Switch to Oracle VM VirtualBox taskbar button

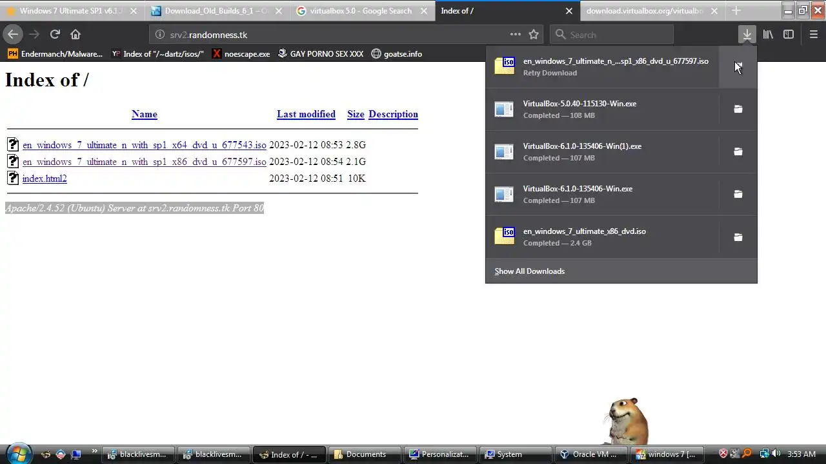pos(590,454)
